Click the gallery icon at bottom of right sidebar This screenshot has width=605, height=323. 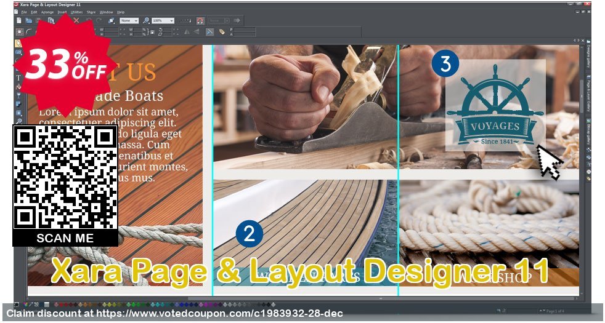point(588,179)
